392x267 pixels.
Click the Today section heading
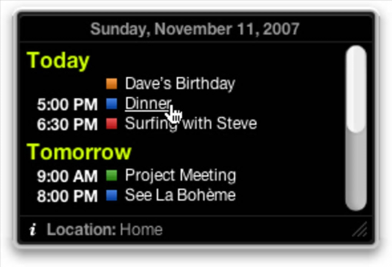tap(58, 60)
